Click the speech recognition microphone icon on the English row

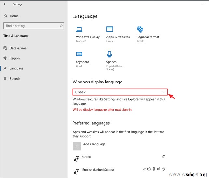[x=154, y=169]
